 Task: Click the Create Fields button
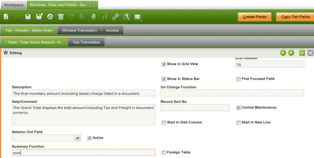(x=254, y=17)
